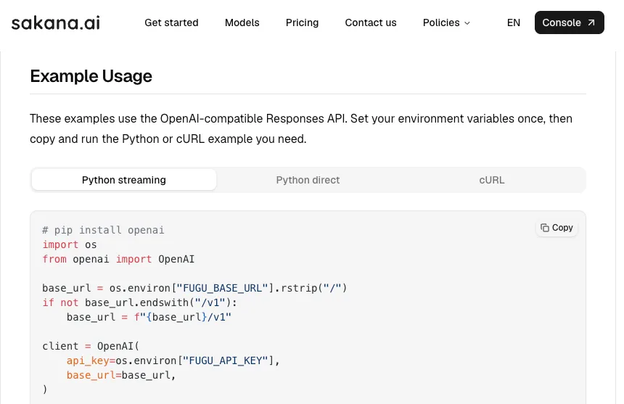
Task: Open the sakana.ai home logo
Action: click(x=56, y=22)
